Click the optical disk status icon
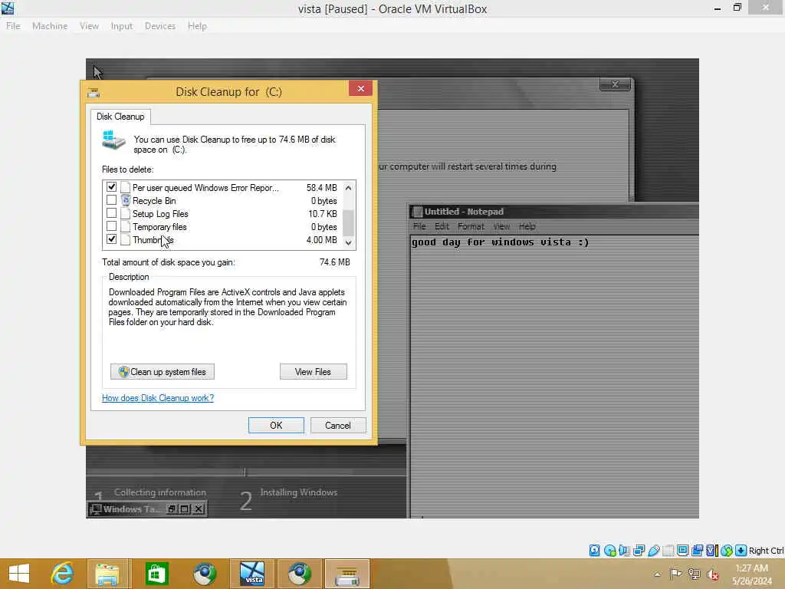785x589 pixels. [x=609, y=551]
